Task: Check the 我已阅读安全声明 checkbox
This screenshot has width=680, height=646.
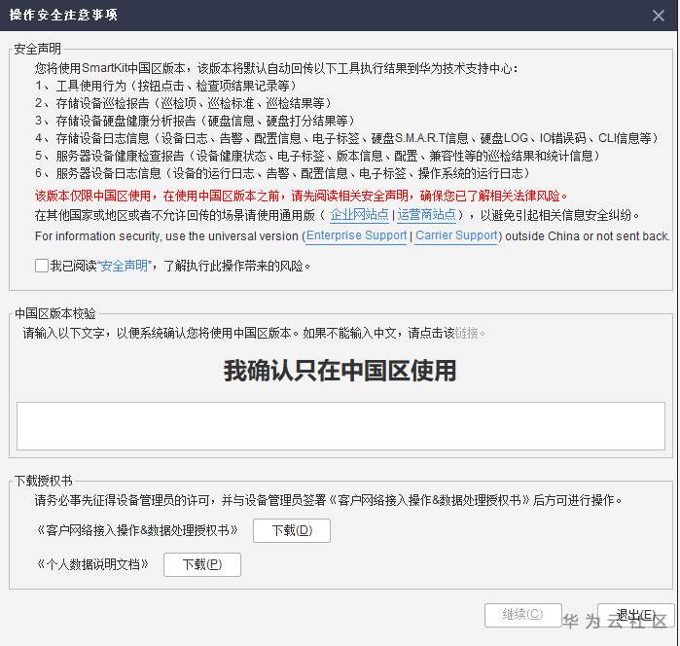Action: tap(42, 266)
